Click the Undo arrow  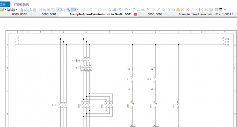(120, 10)
